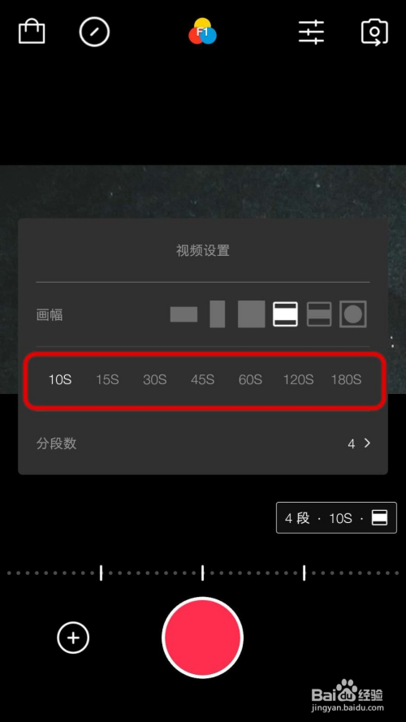The height and width of the screenshot is (722, 406).
Task: Select the split two-bar frame option
Action: (x=319, y=314)
